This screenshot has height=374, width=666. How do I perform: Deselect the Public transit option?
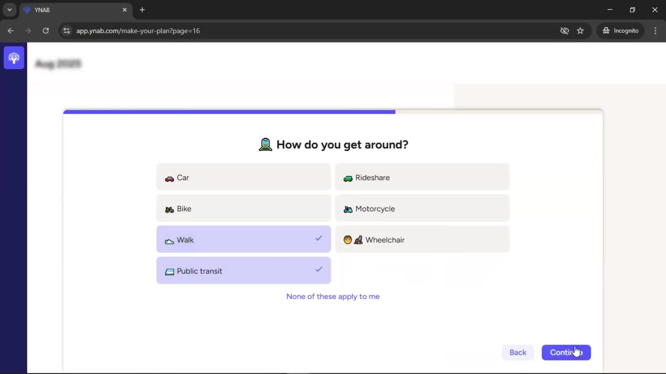coord(244,271)
